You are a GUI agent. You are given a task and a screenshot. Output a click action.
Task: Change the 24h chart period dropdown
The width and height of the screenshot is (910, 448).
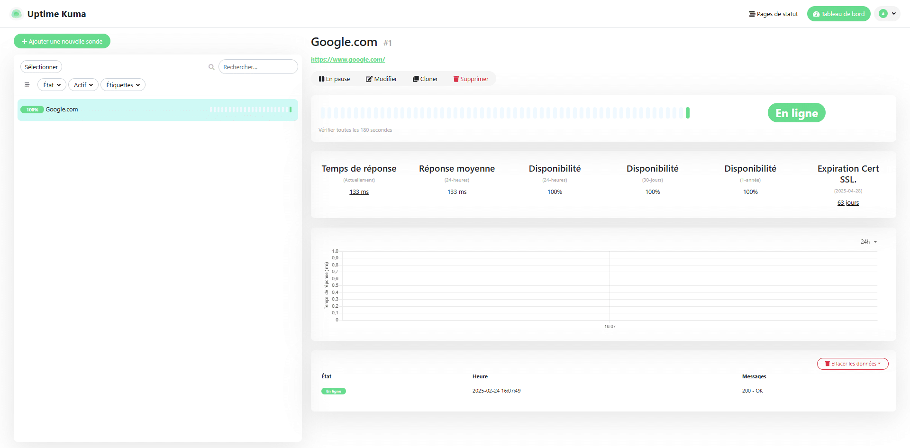click(868, 242)
